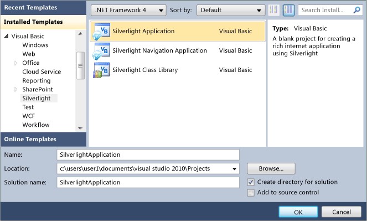This screenshot has width=367, height=221.
Task: Select the Silverlight Navigation Application template name
Action: pyautogui.click(x=159, y=50)
